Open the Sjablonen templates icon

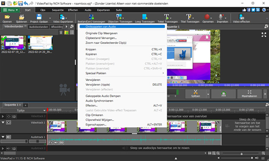21,17
